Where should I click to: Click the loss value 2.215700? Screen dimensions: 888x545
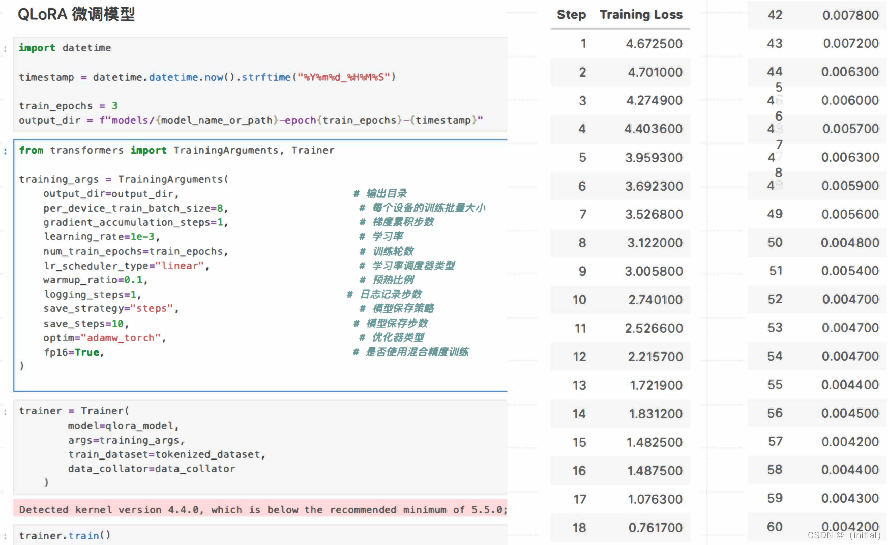click(656, 357)
